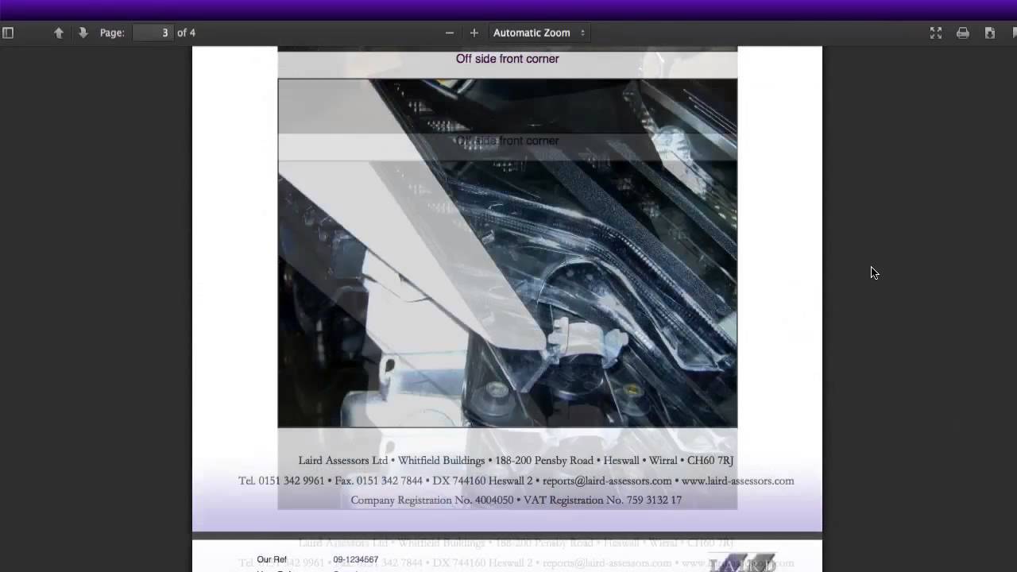Click the 'Off side front corner' caption
1017x572 pixels.
tap(507, 59)
